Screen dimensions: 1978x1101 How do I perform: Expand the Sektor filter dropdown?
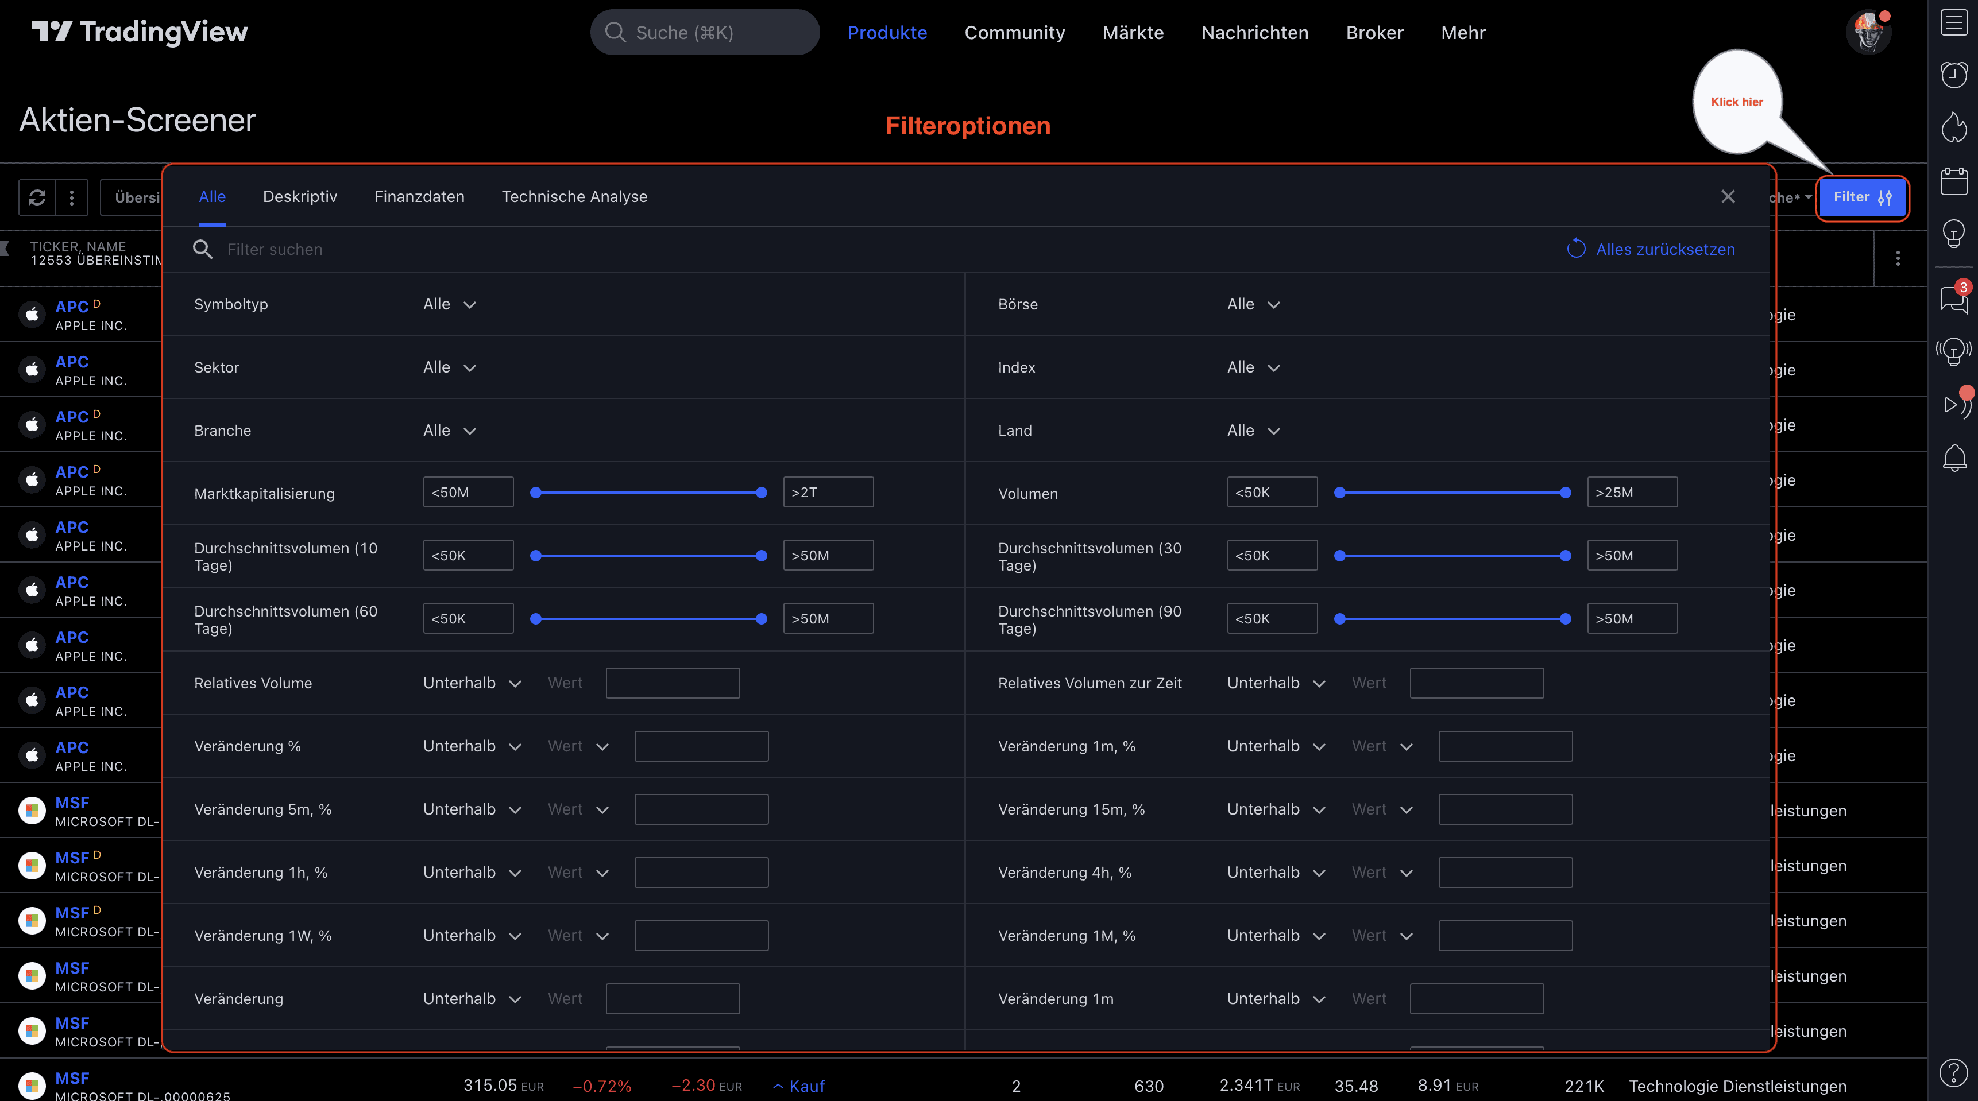pyautogui.click(x=450, y=367)
